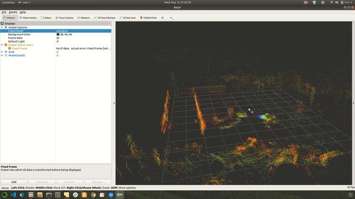The height and width of the screenshot is (199, 355).
Task: Click the Grid display eye icon
Action: [6, 52]
